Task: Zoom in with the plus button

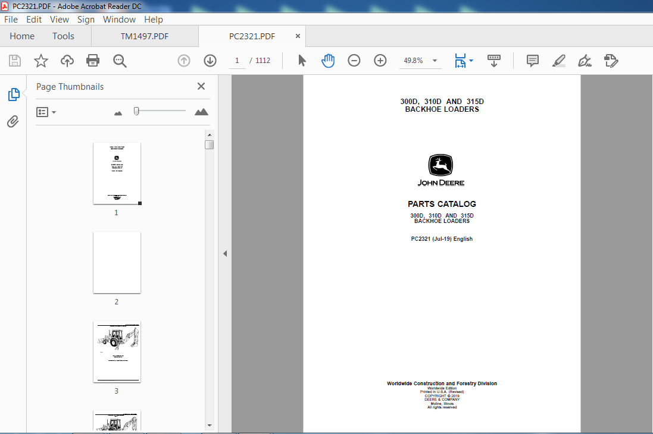Action: click(x=380, y=61)
